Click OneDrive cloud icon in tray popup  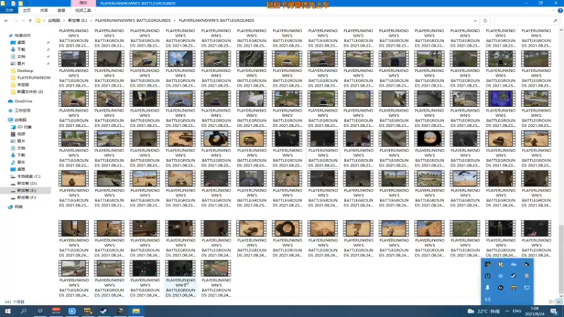click(514, 265)
